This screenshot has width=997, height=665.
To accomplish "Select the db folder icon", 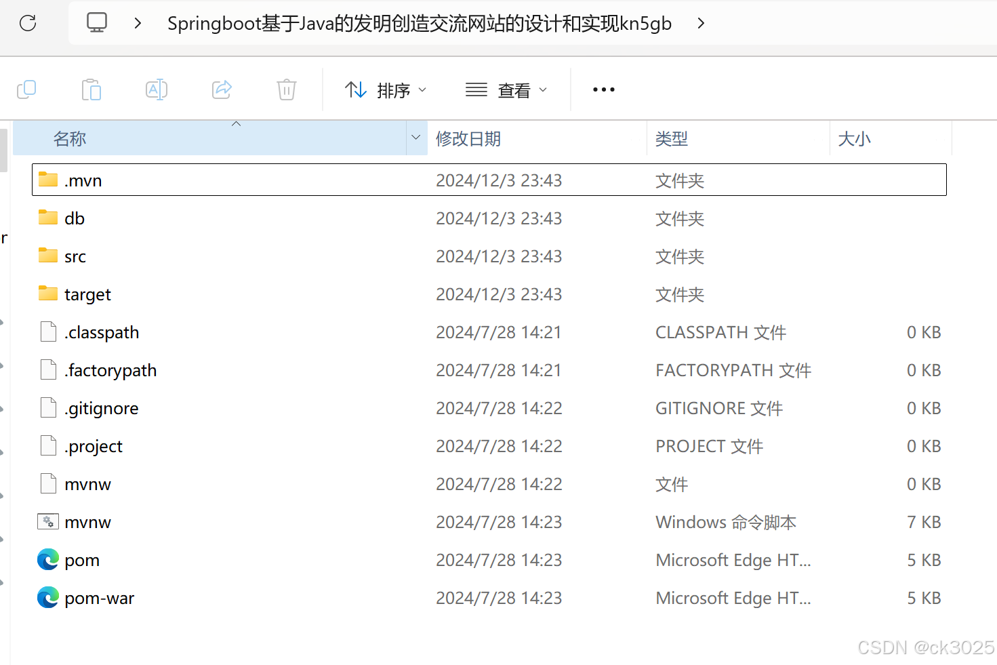I will tap(48, 218).
